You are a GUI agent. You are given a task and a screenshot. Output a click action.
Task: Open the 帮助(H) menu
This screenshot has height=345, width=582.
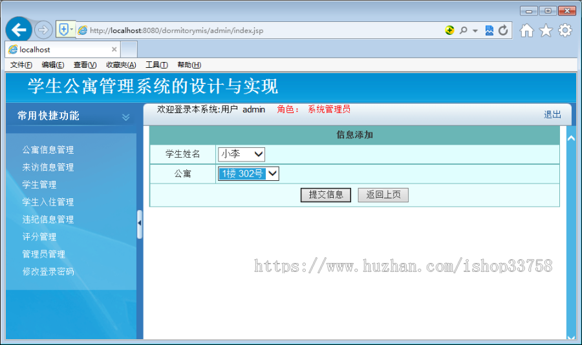(x=189, y=65)
